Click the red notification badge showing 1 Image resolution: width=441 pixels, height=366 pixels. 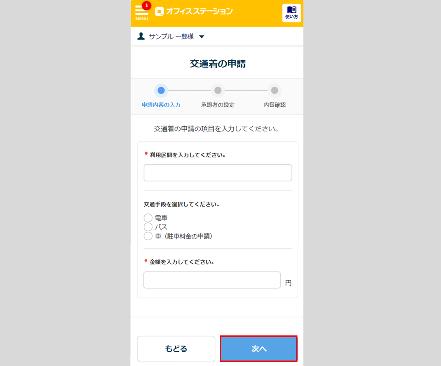click(147, 5)
